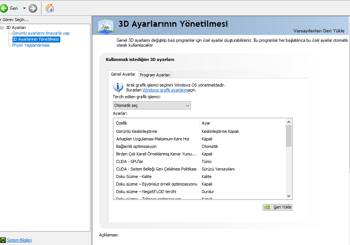The height and width of the screenshot is (245, 350).
Task: Select the Doku Süzme - Kalite row
Action: pos(199,177)
